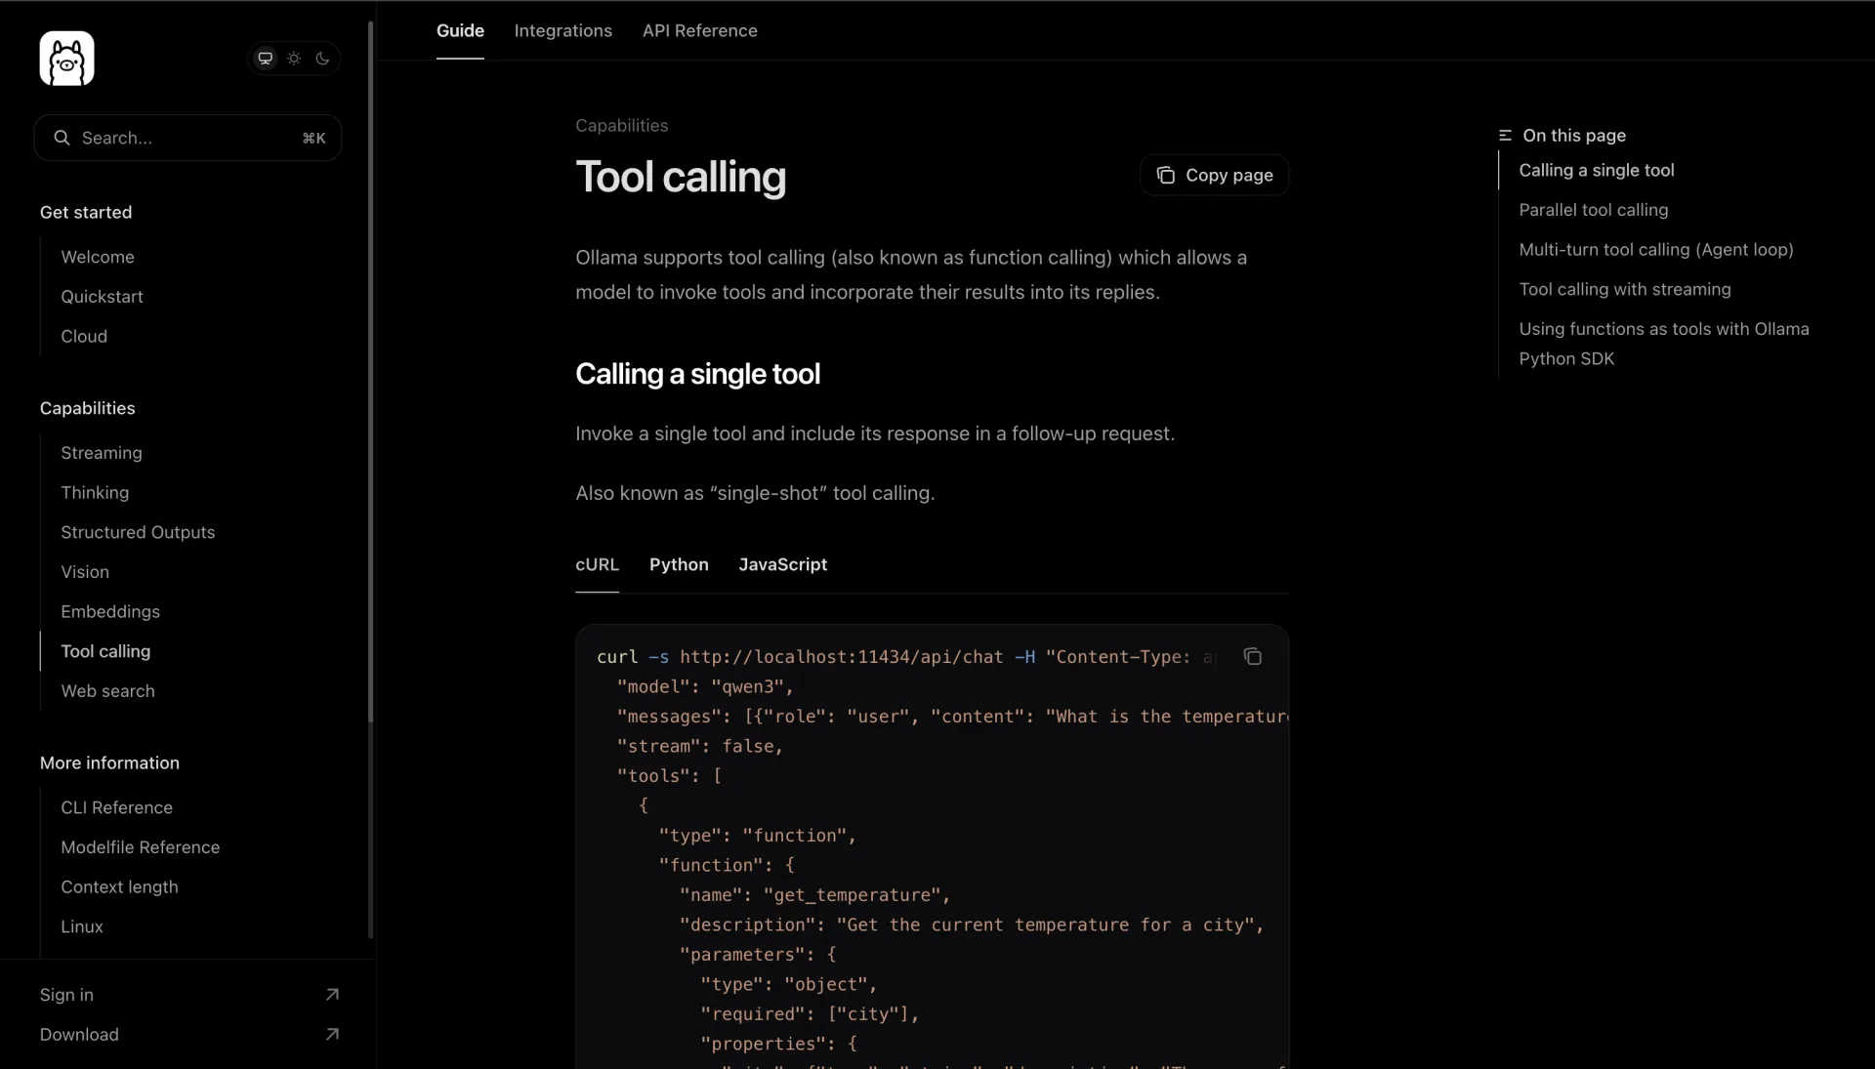Open the Embeddings capability page
This screenshot has height=1069, width=1875.
click(110, 612)
